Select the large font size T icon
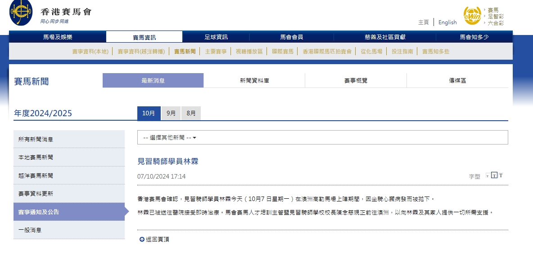This screenshot has height=258, width=533. tap(501, 175)
